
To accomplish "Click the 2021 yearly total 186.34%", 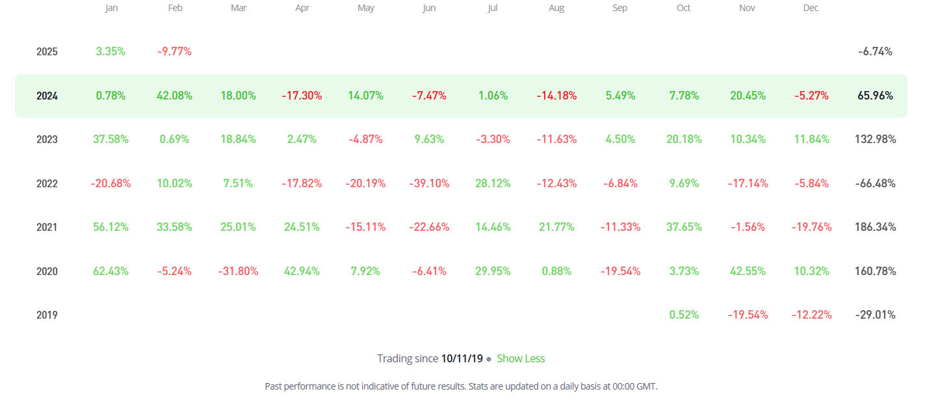I will coord(875,227).
